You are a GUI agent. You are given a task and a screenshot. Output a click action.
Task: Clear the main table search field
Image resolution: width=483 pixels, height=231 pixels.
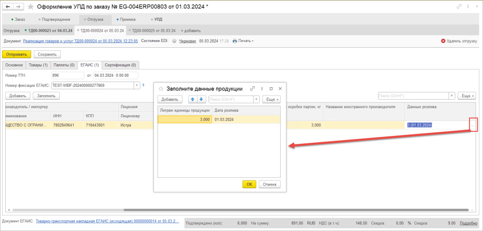coord(452,96)
